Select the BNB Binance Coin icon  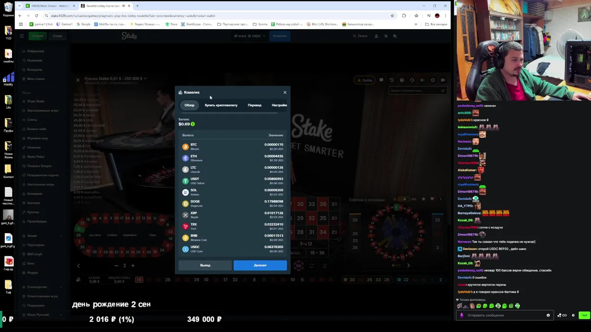click(x=186, y=237)
